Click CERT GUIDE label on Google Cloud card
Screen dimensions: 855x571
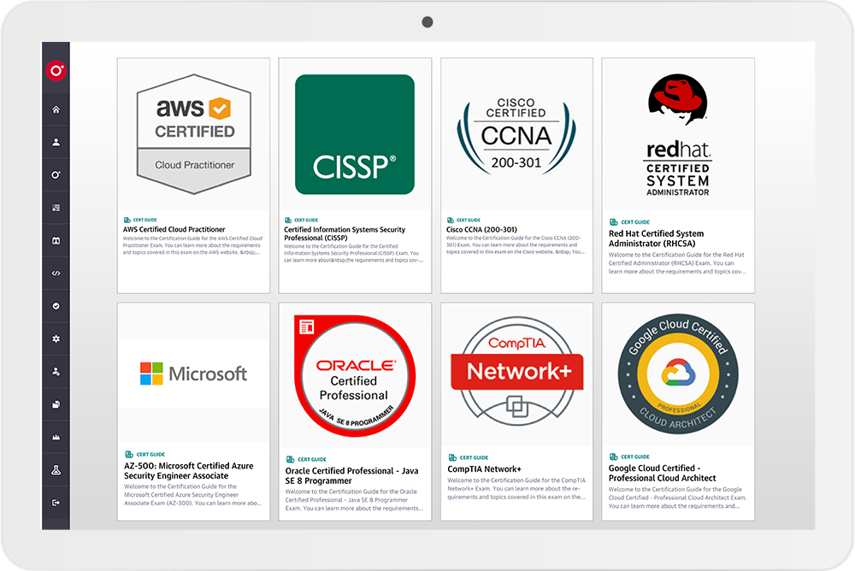(x=635, y=456)
